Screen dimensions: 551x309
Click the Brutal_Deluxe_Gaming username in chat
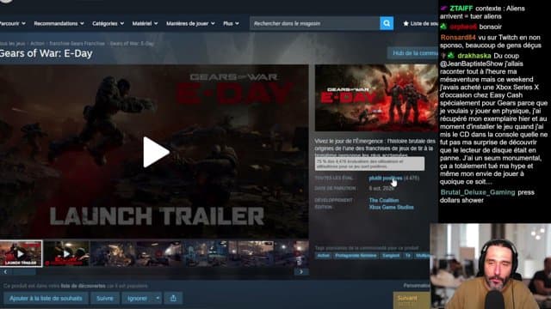coord(478,192)
